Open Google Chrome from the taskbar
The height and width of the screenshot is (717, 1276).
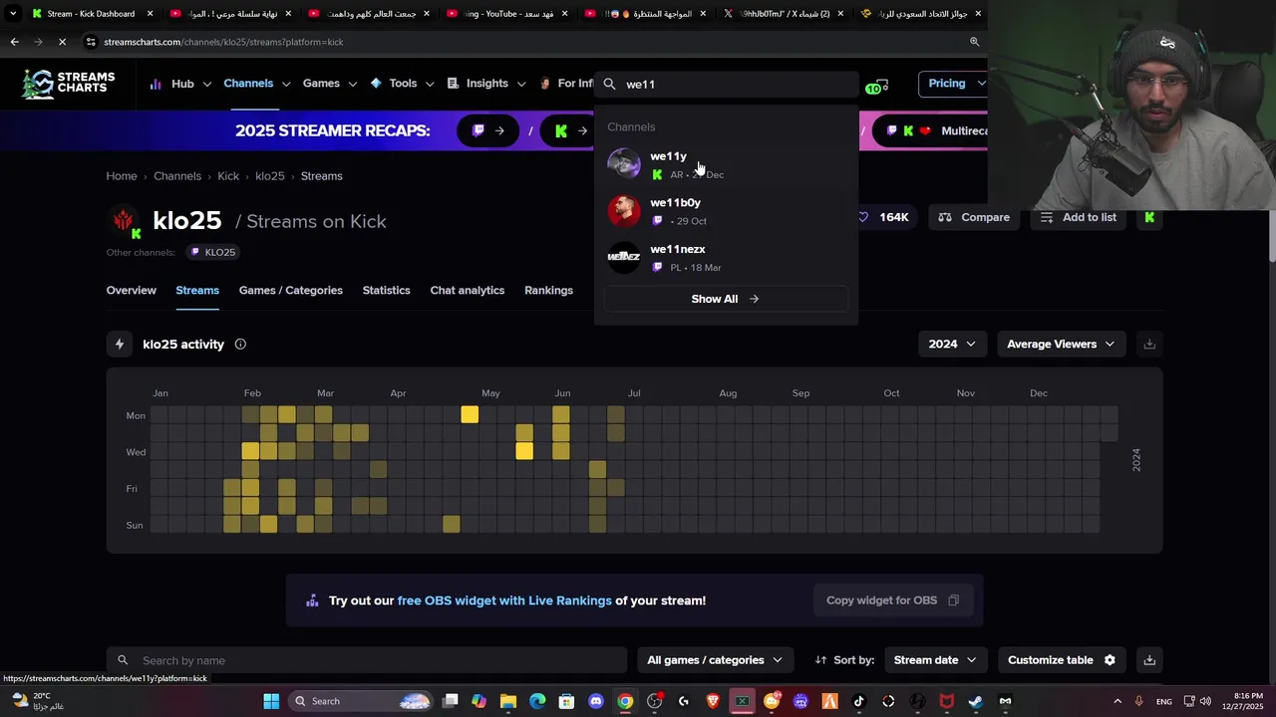625,701
